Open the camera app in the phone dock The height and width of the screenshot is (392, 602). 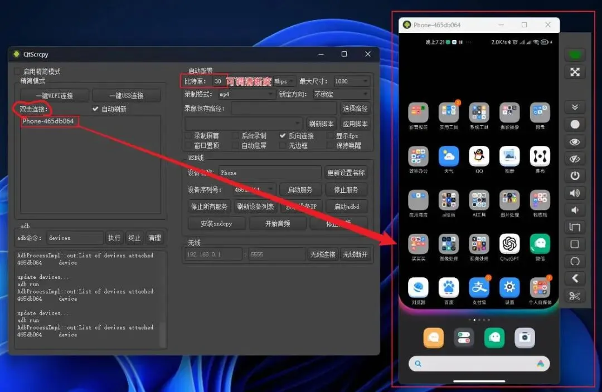[x=525, y=338]
